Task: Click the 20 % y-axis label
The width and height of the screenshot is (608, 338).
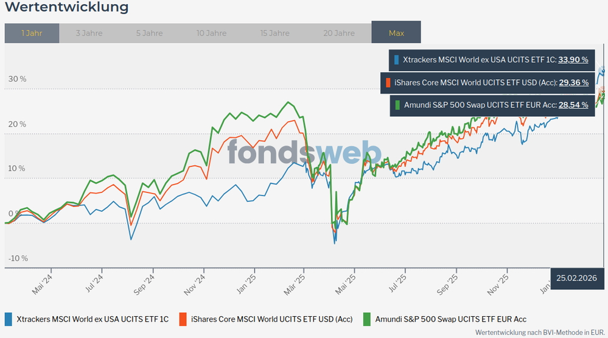Action: pyautogui.click(x=18, y=124)
